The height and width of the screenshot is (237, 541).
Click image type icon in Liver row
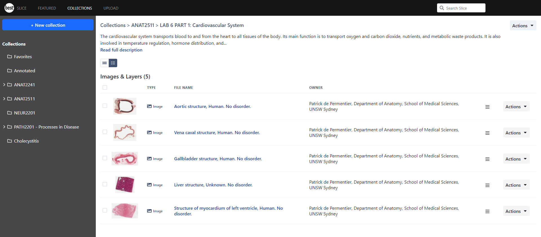pyautogui.click(x=149, y=185)
